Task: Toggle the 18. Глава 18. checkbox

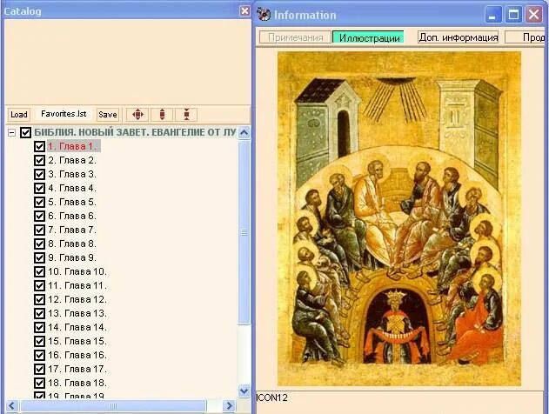Action: [x=39, y=383]
